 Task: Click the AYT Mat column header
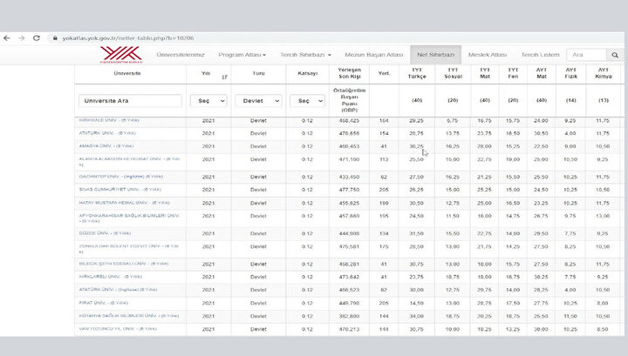tap(542, 73)
